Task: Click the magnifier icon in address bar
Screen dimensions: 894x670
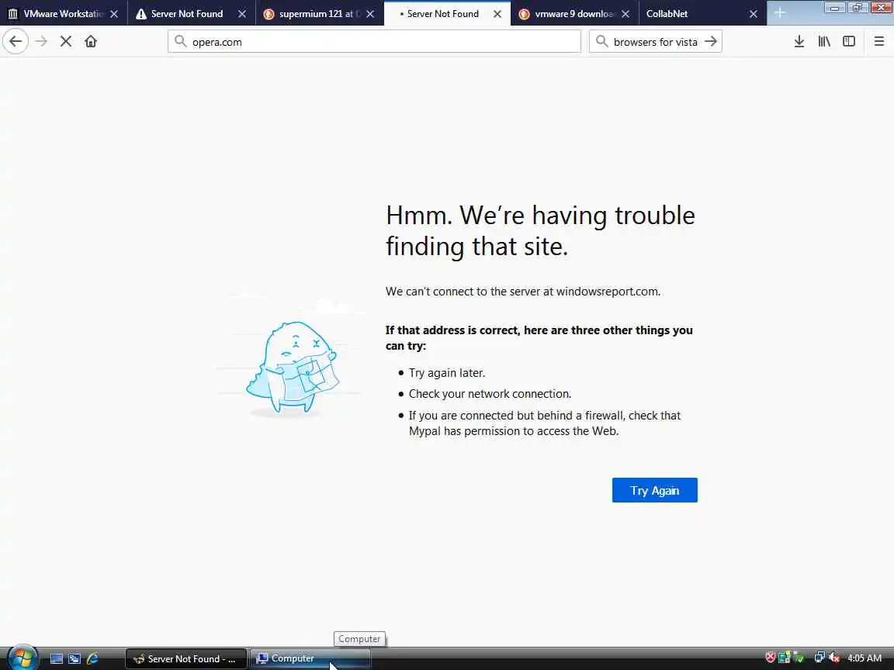Action: coord(180,41)
